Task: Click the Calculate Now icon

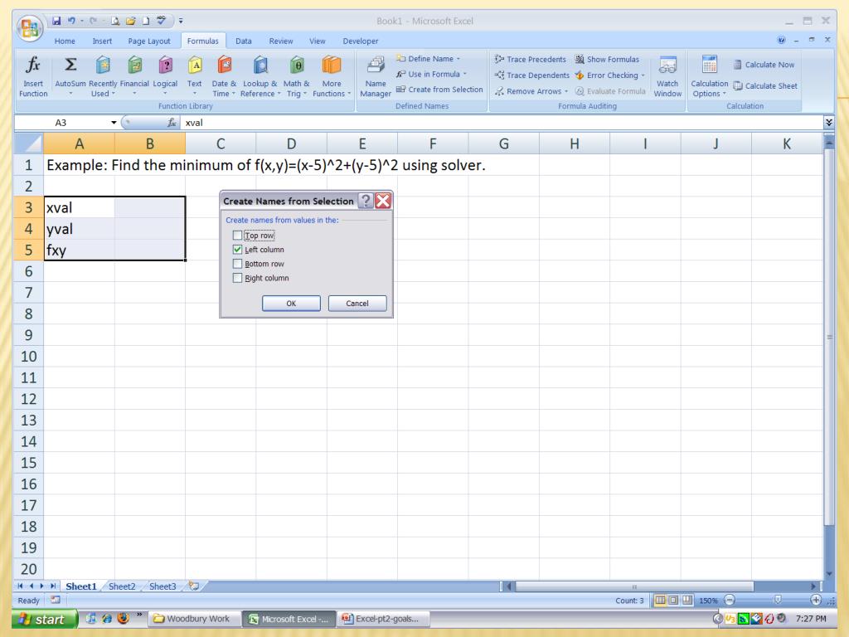Action: point(764,65)
